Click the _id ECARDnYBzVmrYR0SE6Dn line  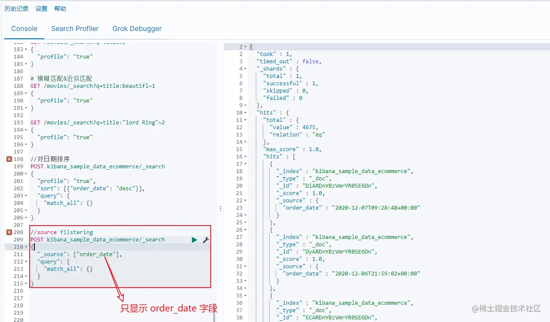click(x=327, y=317)
